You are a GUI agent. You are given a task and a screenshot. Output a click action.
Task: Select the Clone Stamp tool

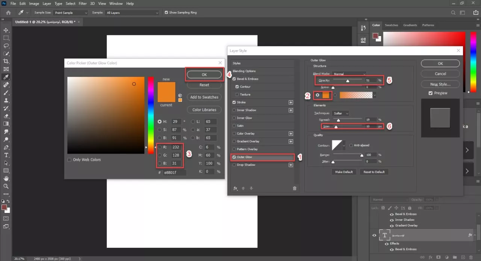pos(6,100)
